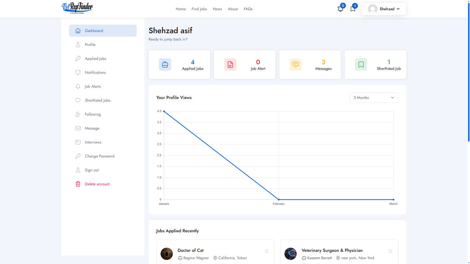The image size is (470, 264).
Task: Click the Jobs Applied Recently heading
Action: pos(178,231)
